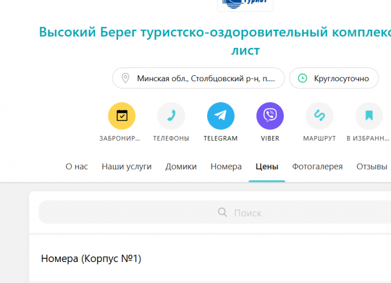Open the Telegram contact icon
This screenshot has height=283, width=391.
tap(221, 116)
